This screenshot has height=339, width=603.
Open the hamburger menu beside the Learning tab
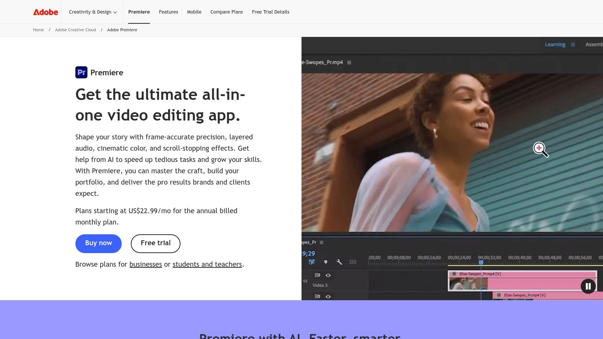coord(573,44)
